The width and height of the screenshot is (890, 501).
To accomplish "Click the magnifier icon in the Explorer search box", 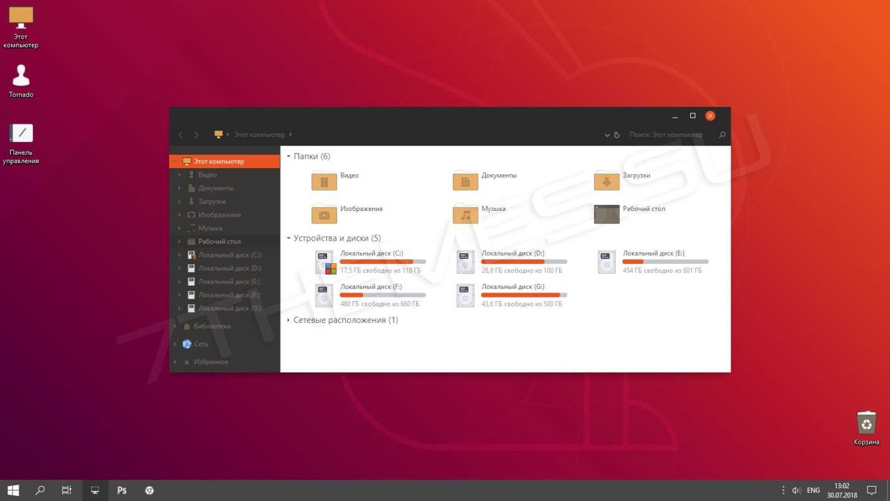I will click(722, 134).
